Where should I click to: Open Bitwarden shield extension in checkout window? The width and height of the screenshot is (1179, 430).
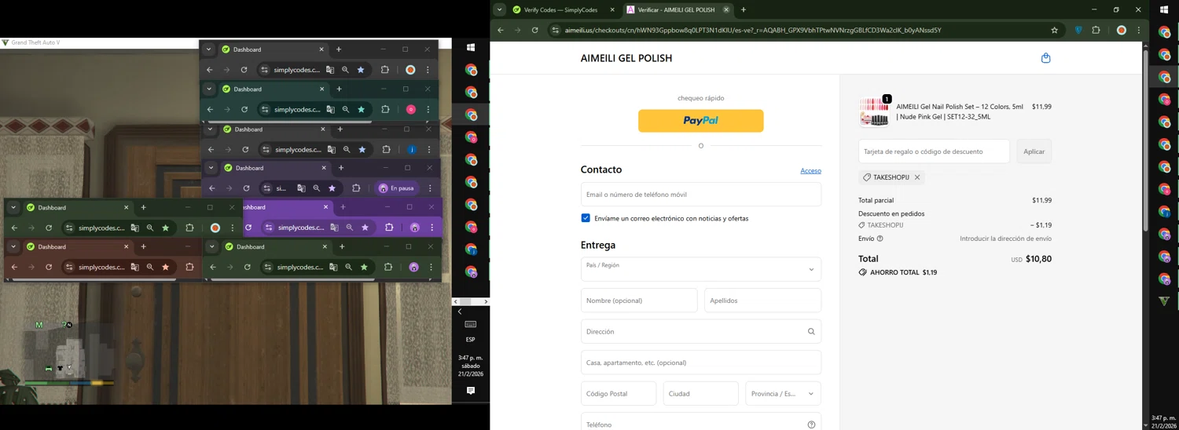point(1078,31)
